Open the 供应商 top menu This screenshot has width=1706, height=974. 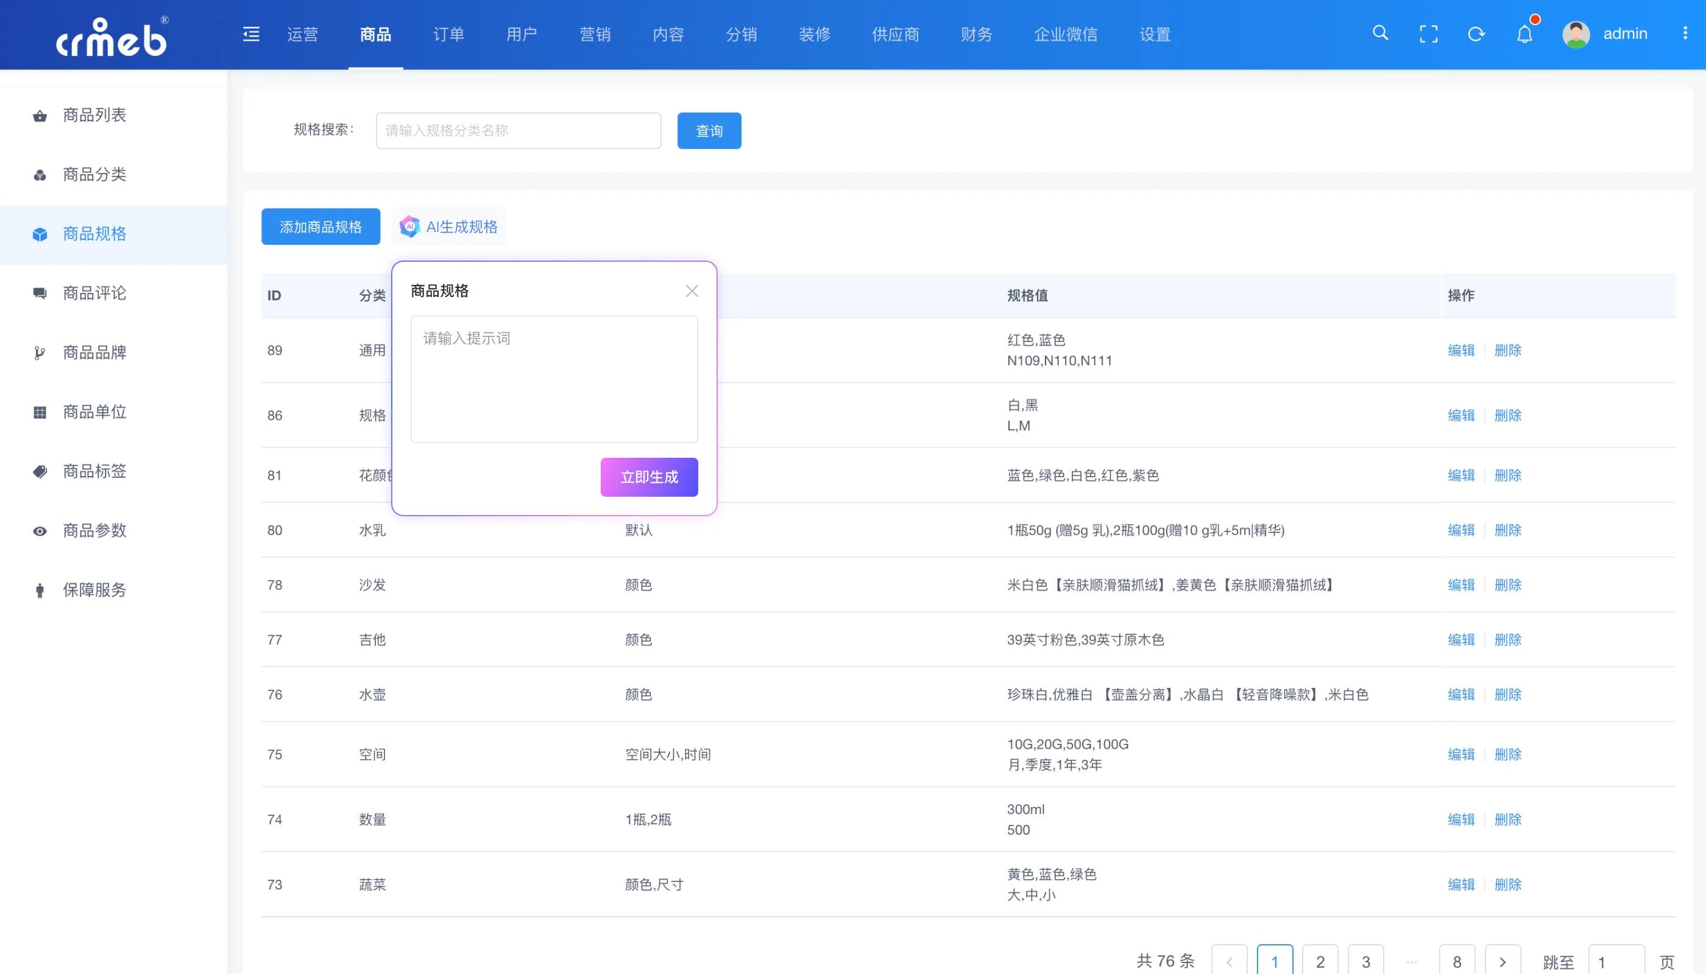coord(895,34)
